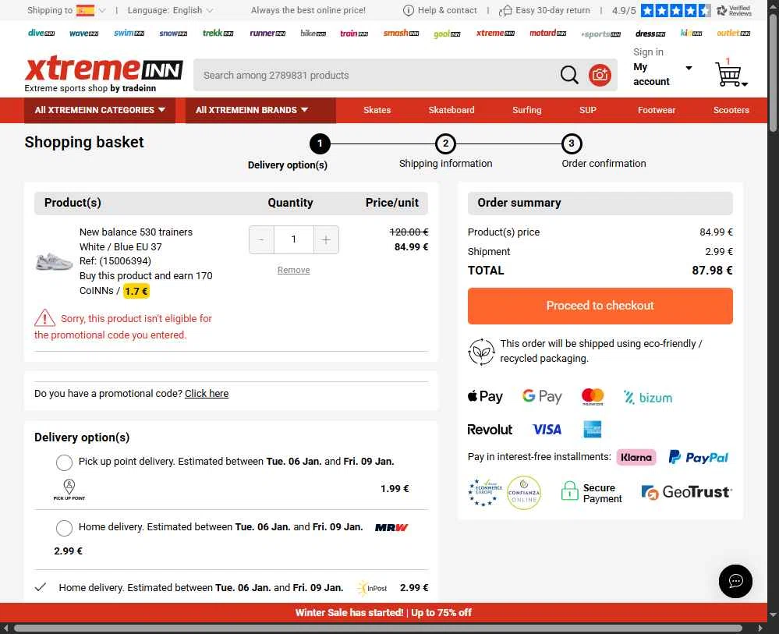Open the live chat bubble
The width and height of the screenshot is (779, 634).
735,581
